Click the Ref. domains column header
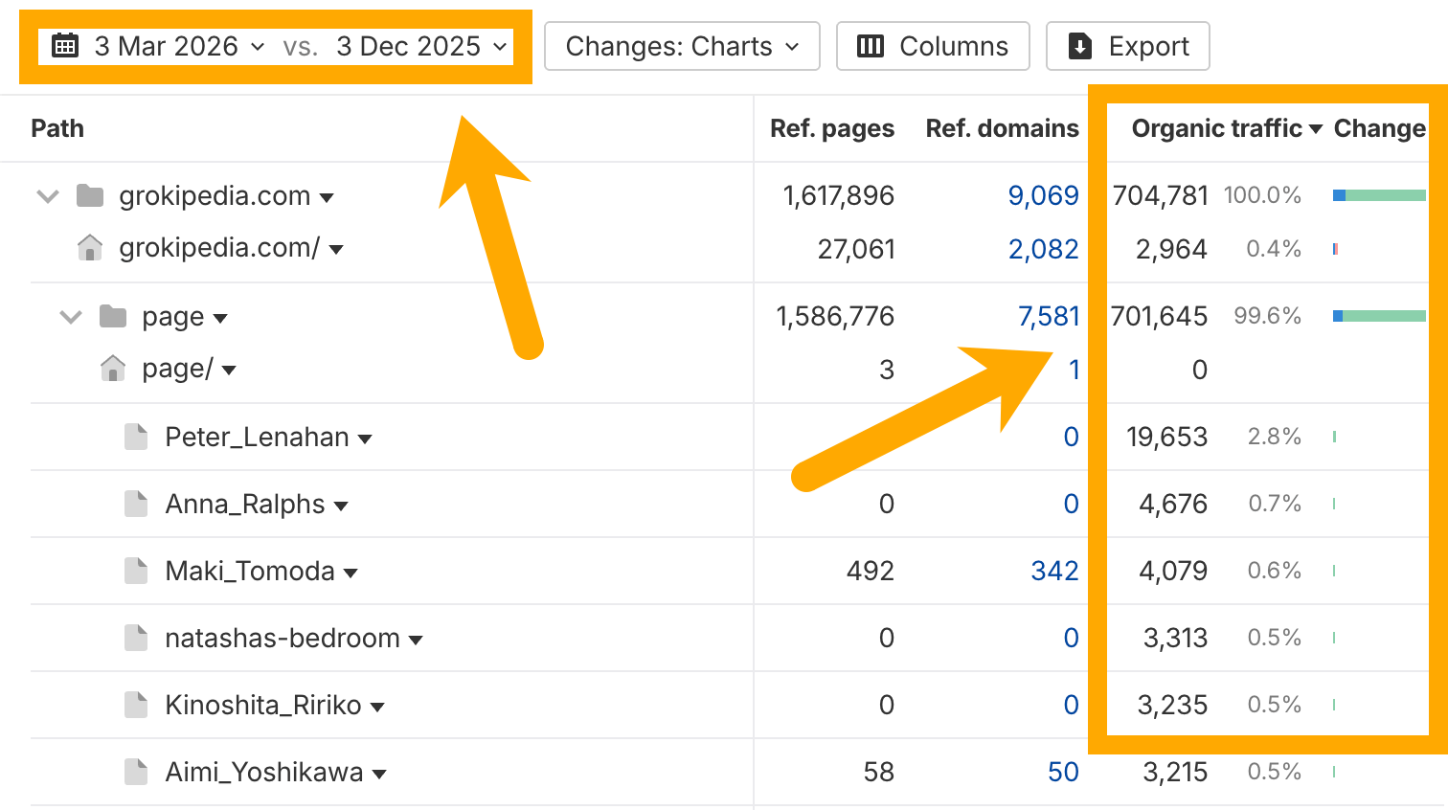The height and width of the screenshot is (810, 1448). pyautogui.click(x=1002, y=128)
